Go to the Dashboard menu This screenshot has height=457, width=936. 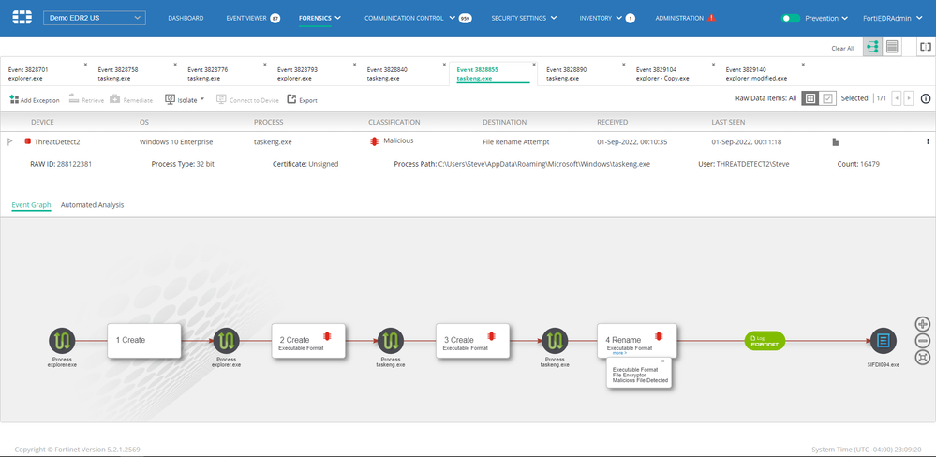pos(186,18)
